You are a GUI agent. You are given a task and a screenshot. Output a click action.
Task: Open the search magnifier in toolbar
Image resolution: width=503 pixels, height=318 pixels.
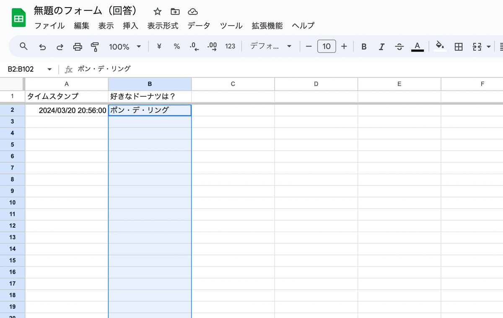point(24,46)
